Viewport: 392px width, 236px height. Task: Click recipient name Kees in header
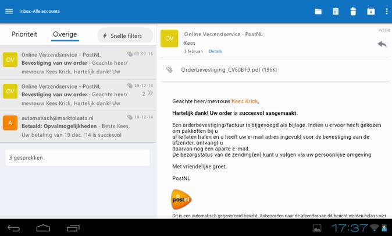pos(190,43)
